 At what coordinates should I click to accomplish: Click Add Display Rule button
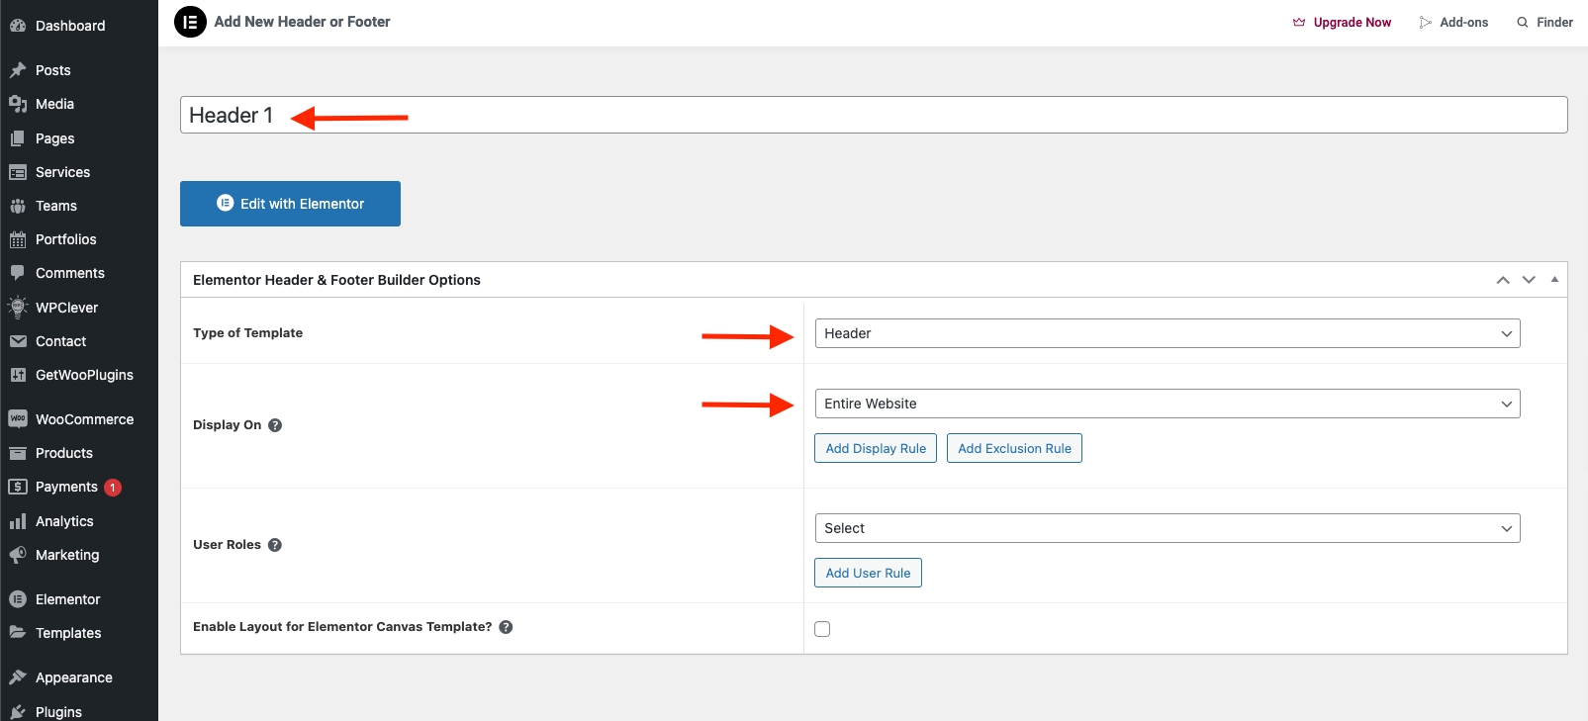click(x=876, y=448)
